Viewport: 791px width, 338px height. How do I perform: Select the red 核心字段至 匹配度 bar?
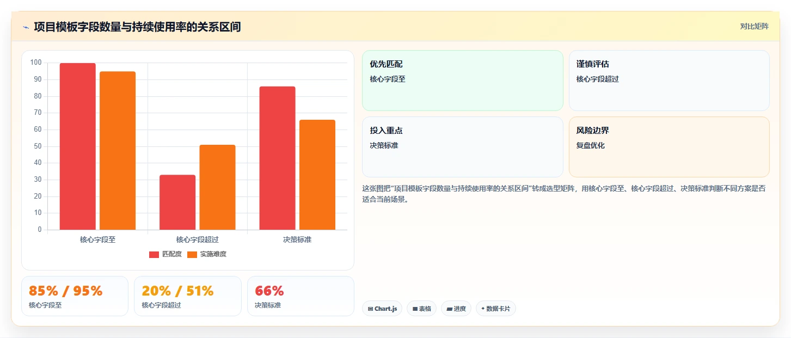78,146
